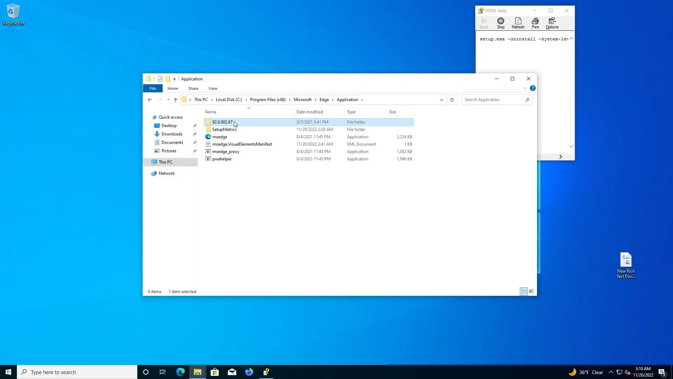Click the Refresh icon in HTML Help
The width and height of the screenshot is (673, 379).
point(518,23)
